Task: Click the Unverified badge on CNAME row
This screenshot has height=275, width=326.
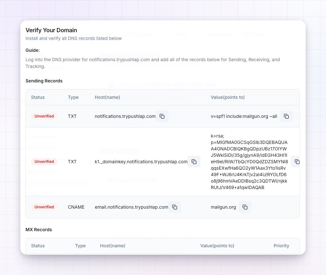Action: pos(44,207)
